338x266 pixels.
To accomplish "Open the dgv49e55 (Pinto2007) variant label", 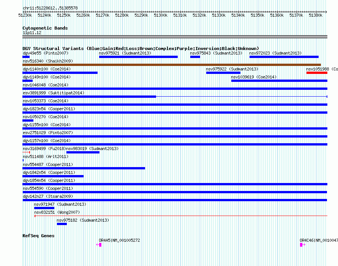I will [x=46, y=53].
